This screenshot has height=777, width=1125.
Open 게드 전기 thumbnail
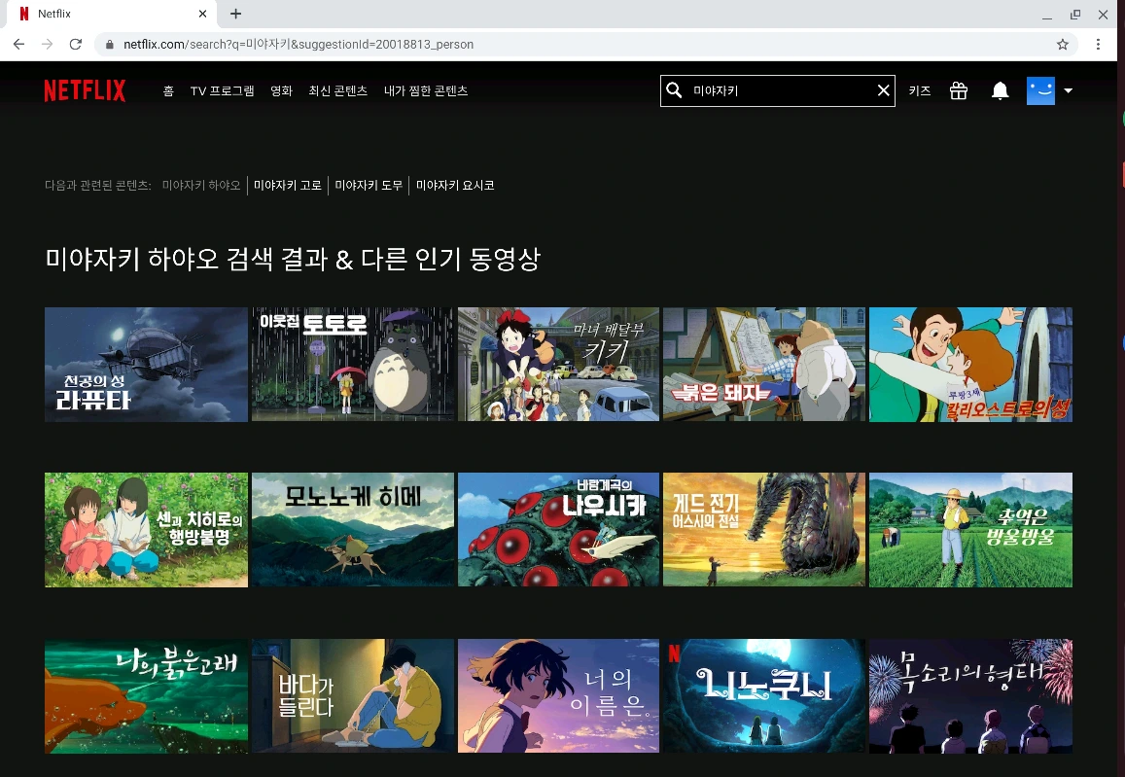point(764,529)
